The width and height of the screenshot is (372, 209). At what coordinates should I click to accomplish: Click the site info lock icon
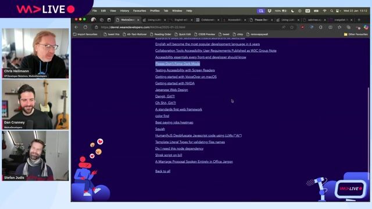(96, 27)
